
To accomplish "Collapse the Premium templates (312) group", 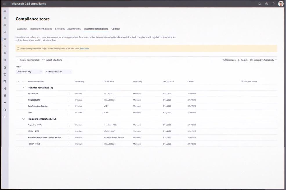I will click(23, 119).
